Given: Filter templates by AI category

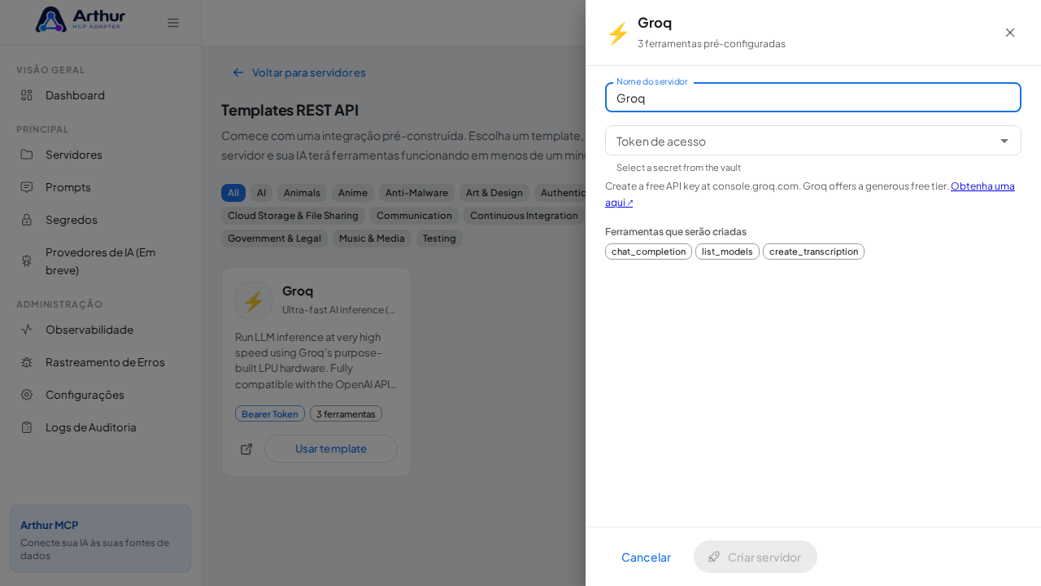Looking at the screenshot, I should point(261,193).
